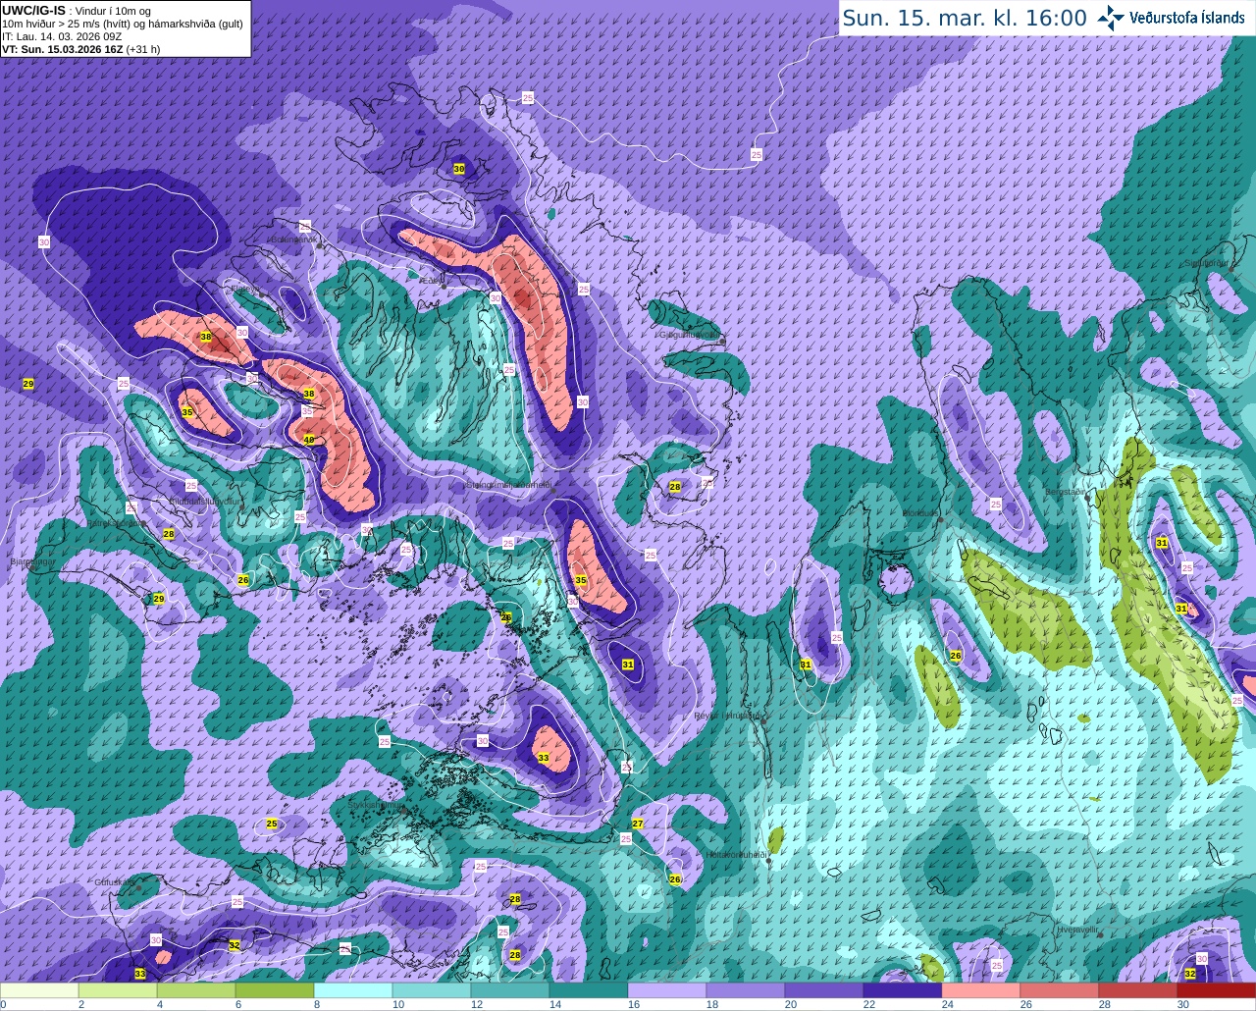Pick the 20–22 m/s purple legend swatch
This screenshot has height=1011, width=1256.
pos(824,990)
